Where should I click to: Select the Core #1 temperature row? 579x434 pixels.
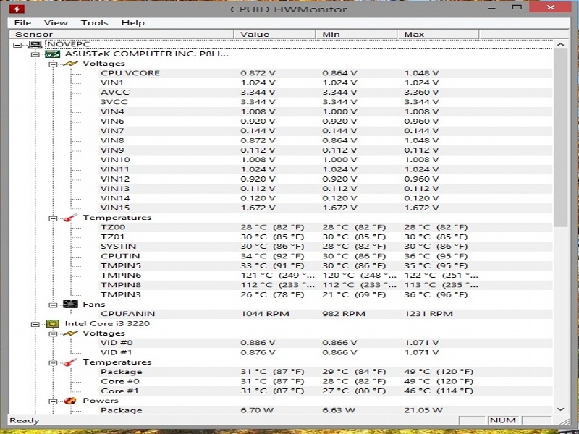coord(326,391)
